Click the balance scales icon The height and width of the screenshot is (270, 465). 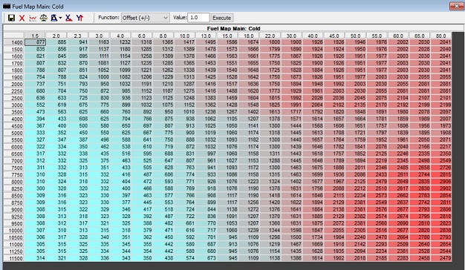point(43,18)
